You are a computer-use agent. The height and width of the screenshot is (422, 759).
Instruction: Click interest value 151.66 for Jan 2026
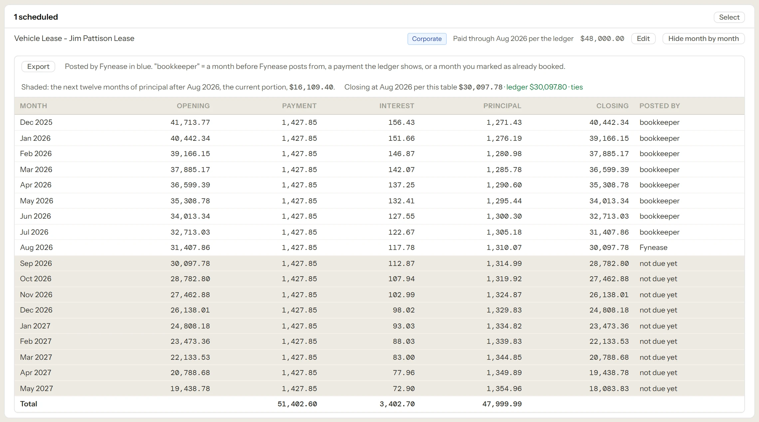click(401, 138)
